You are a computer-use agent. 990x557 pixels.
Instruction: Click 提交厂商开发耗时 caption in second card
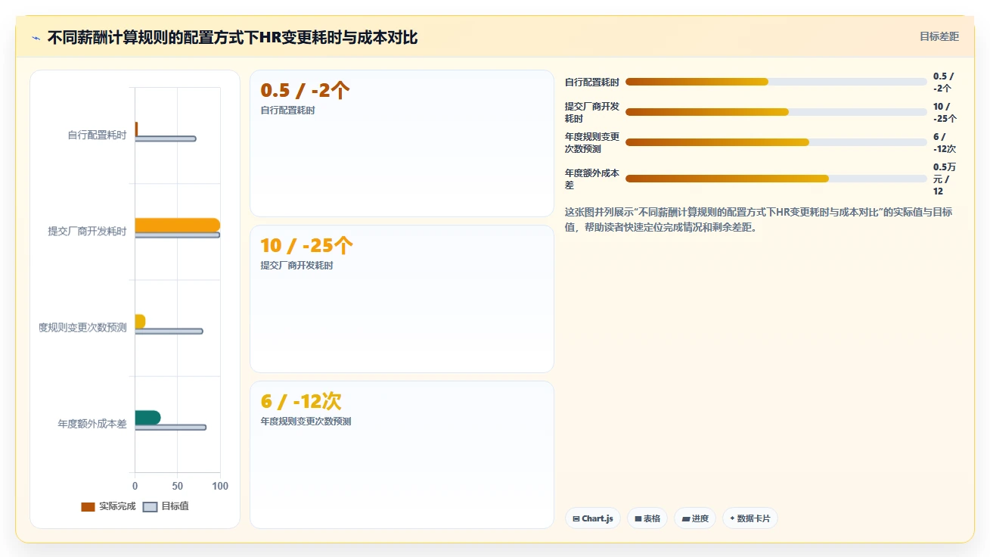296,266
